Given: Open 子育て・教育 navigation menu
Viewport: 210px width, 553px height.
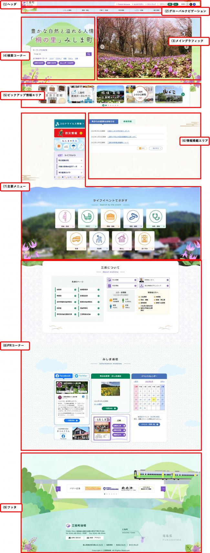Looking at the screenshot, I should tap(104, 10).
